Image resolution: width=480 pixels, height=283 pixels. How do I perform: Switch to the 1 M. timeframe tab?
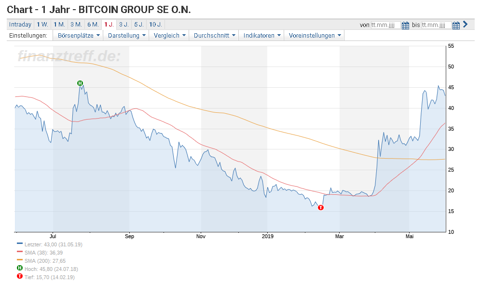[59, 25]
